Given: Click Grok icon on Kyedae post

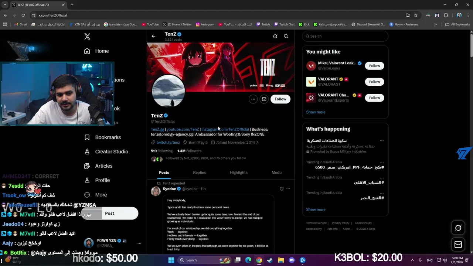Looking at the screenshot, I should coord(282,189).
